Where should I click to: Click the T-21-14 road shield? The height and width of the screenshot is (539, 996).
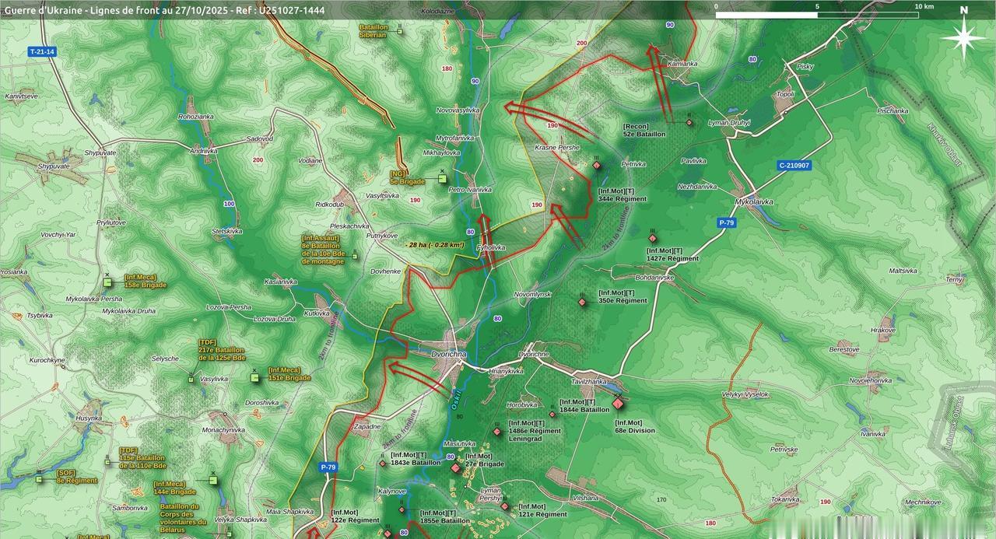coord(42,51)
